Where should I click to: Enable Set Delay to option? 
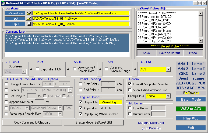click(x=6, y=96)
